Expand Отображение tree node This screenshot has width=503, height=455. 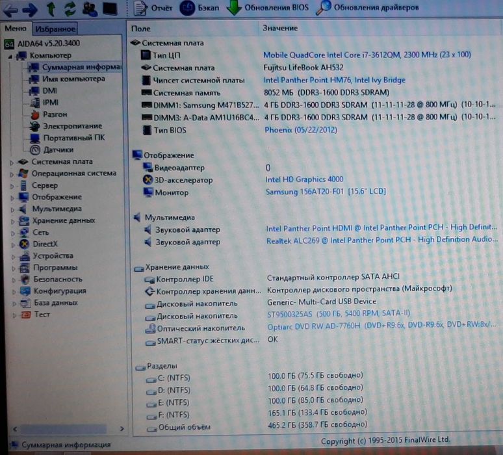[12, 198]
